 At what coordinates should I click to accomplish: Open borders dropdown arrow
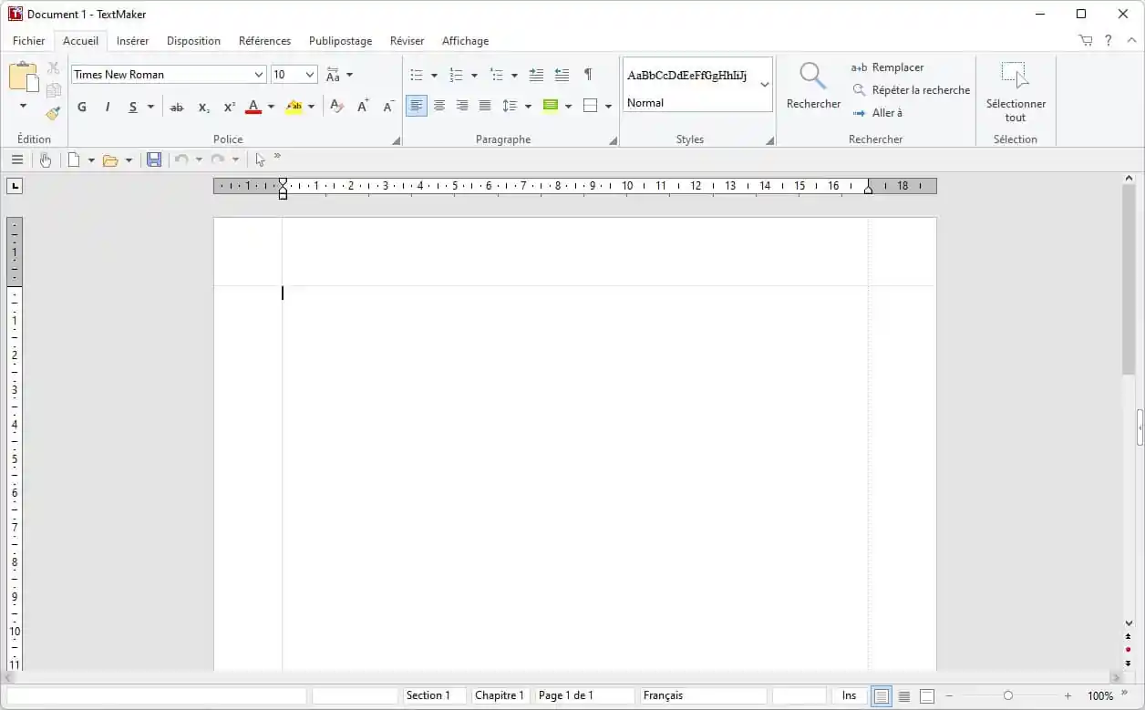click(x=608, y=107)
